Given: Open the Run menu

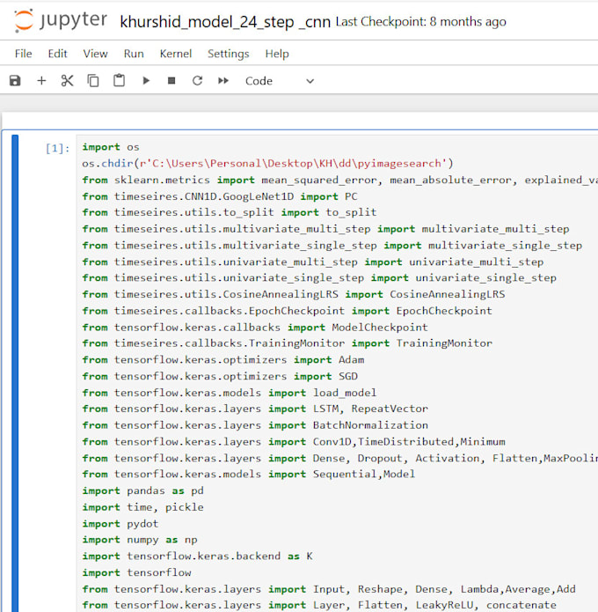Looking at the screenshot, I should coord(134,54).
